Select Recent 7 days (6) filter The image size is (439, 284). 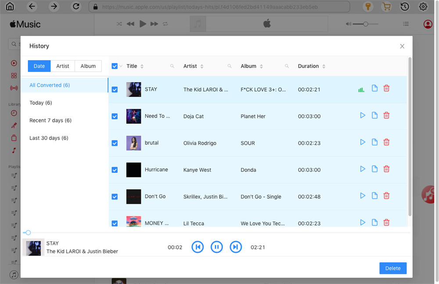coord(65,120)
